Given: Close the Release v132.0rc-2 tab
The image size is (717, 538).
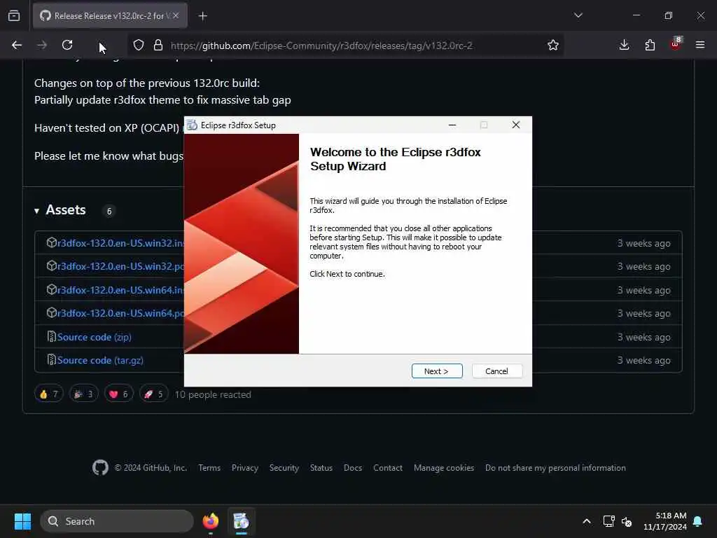Looking at the screenshot, I should (x=176, y=15).
